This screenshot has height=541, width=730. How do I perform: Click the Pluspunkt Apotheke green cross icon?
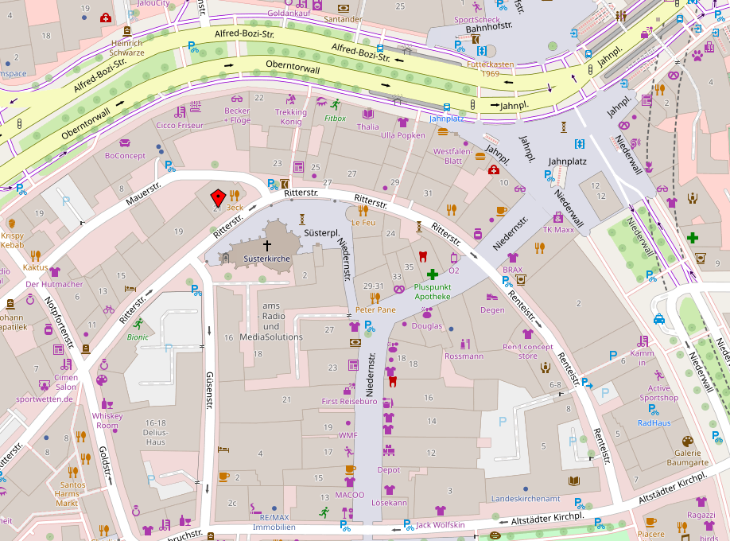click(x=433, y=274)
